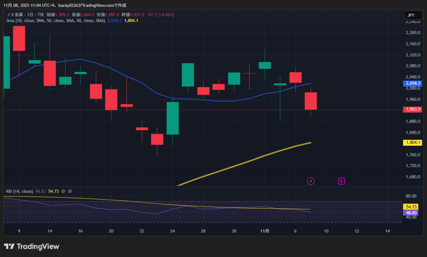427x257 pixels.
Task: Click the second empty-set symbol after RSI values
Action: [70, 191]
